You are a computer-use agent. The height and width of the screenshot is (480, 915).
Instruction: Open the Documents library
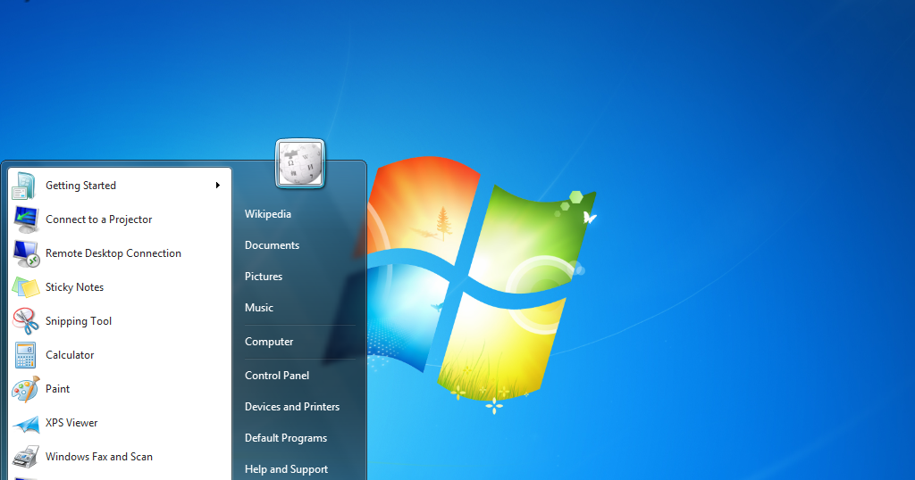click(x=272, y=245)
